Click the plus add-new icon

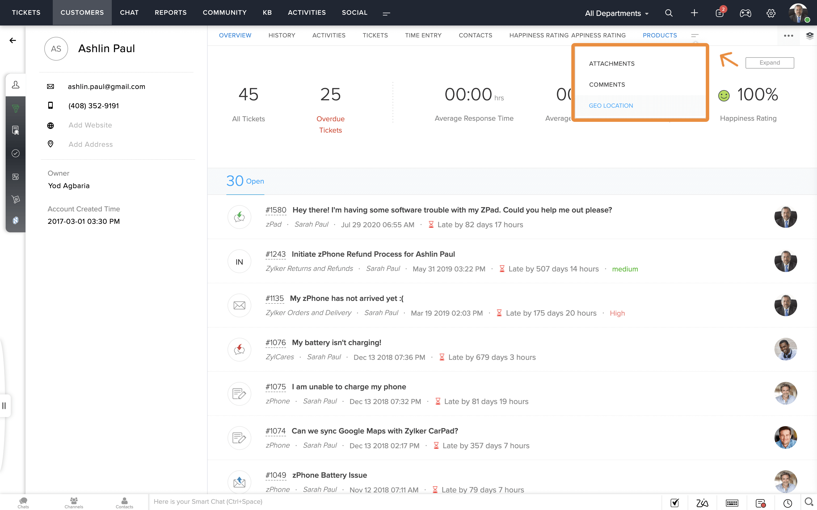click(x=694, y=13)
